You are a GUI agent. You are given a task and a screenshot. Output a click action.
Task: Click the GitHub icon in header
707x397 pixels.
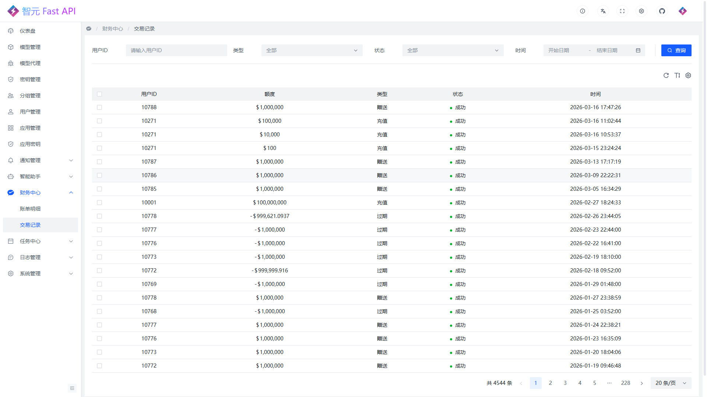point(662,11)
